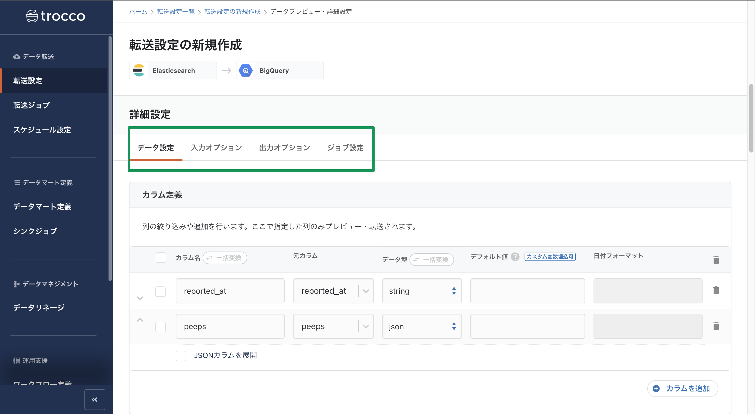The width and height of the screenshot is (755, 414).
Task: Open the help icon beside デフォルト値
Action: 514,257
